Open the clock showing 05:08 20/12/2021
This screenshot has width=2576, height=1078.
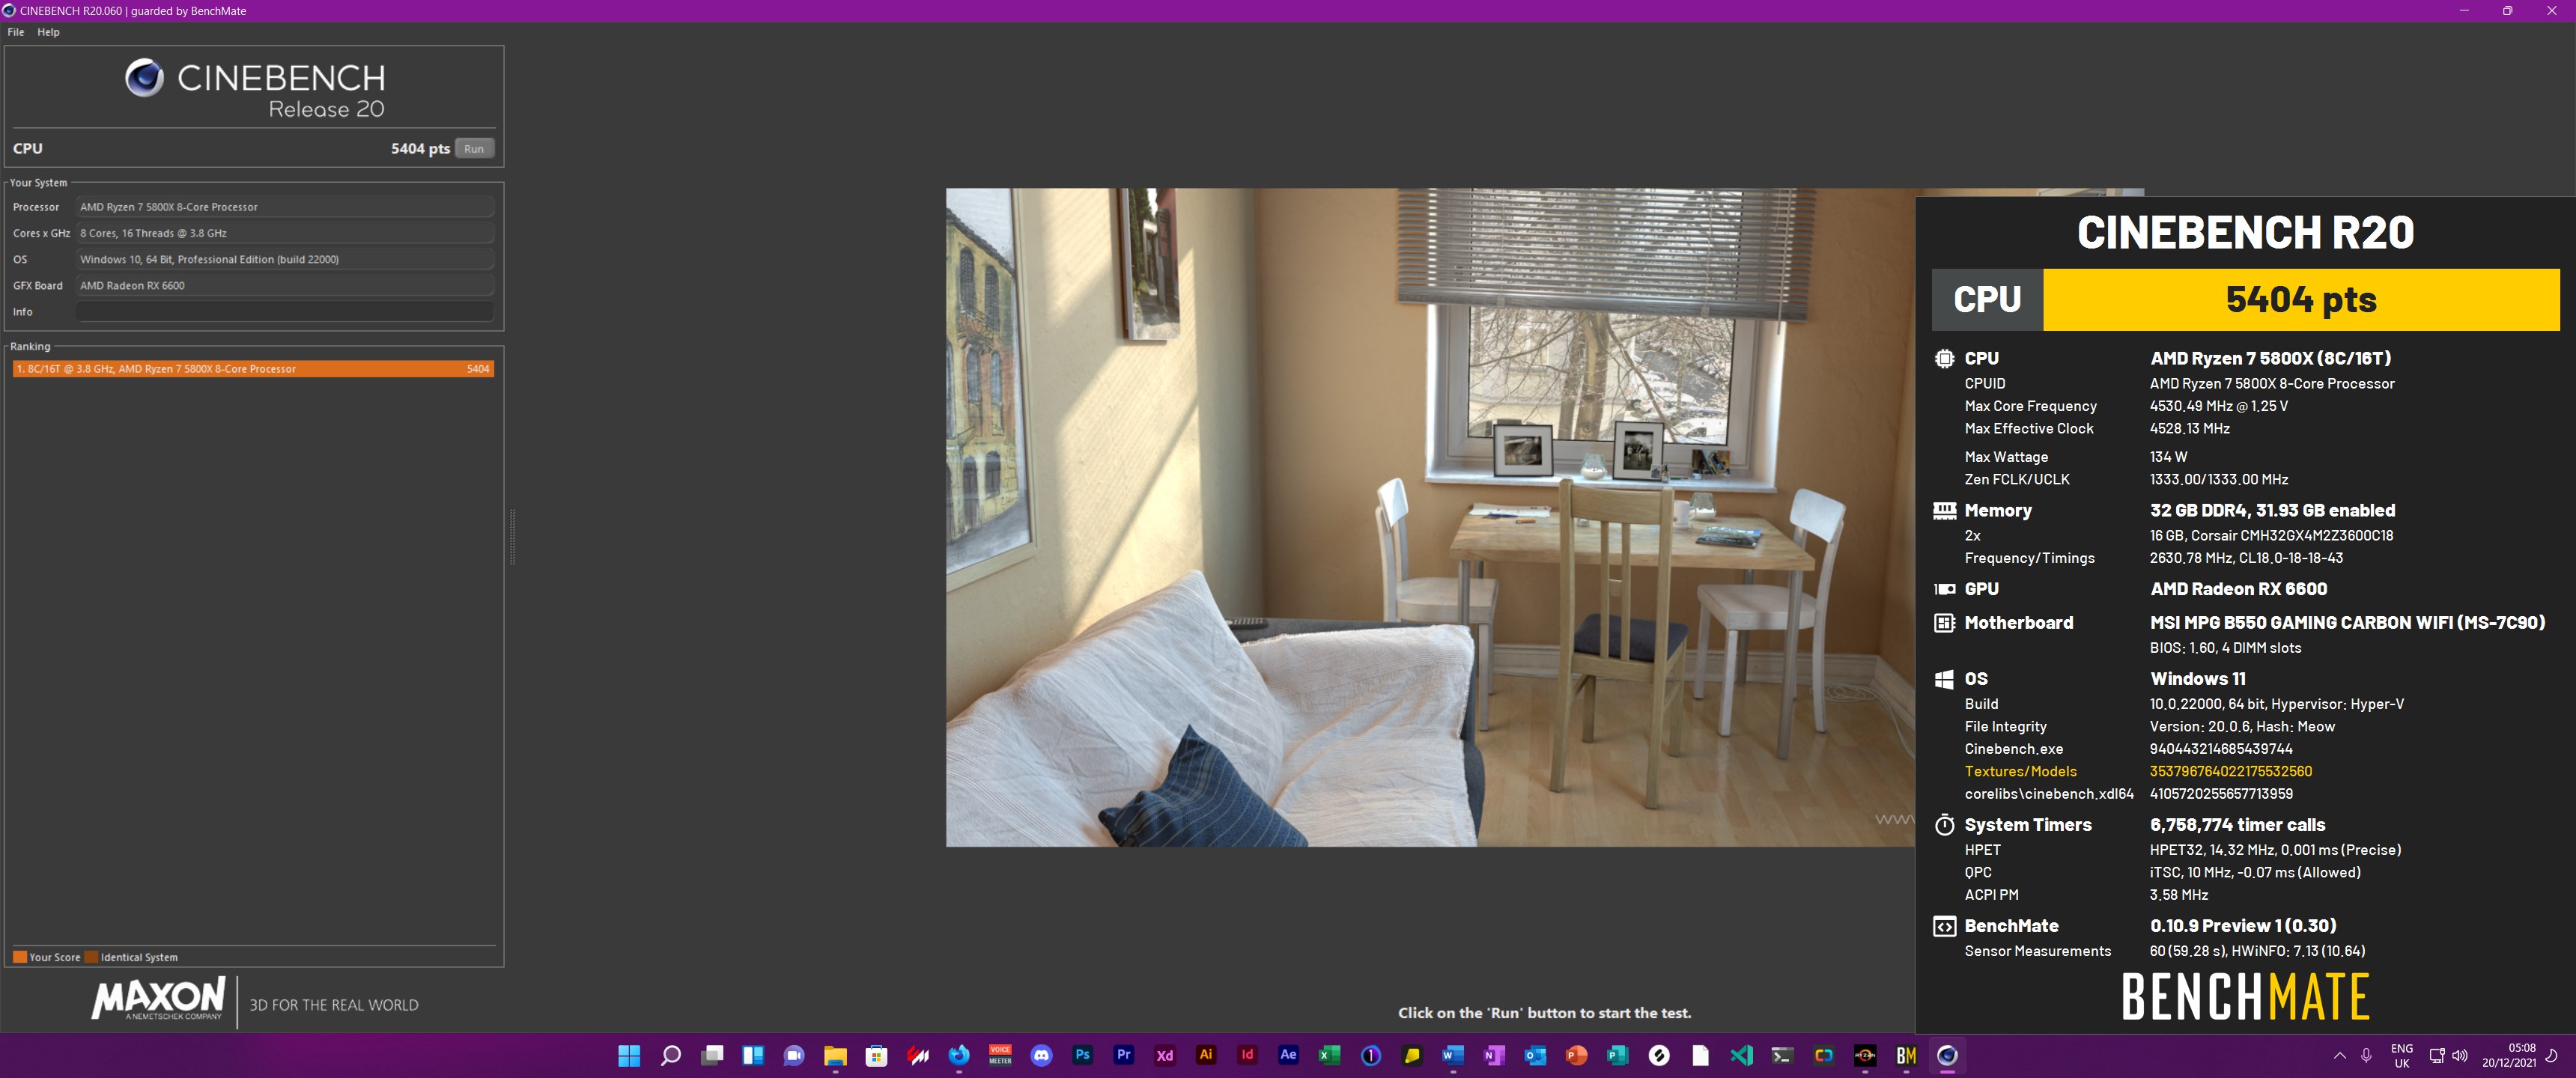pos(2509,1056)
